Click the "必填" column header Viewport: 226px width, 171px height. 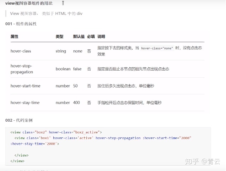[x=91, y=37]
